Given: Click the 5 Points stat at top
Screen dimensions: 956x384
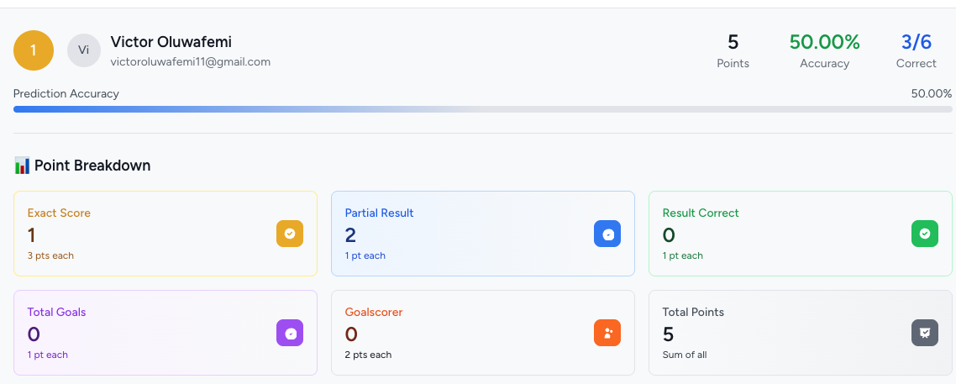Looking at the screenshot, I should [x=733, y=50].
